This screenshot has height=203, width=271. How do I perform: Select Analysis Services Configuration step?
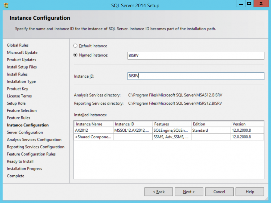click(x=34, y=140)
